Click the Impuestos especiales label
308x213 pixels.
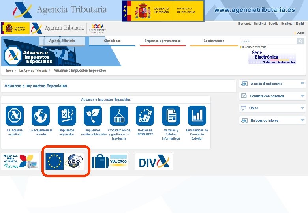click(67, 132)
